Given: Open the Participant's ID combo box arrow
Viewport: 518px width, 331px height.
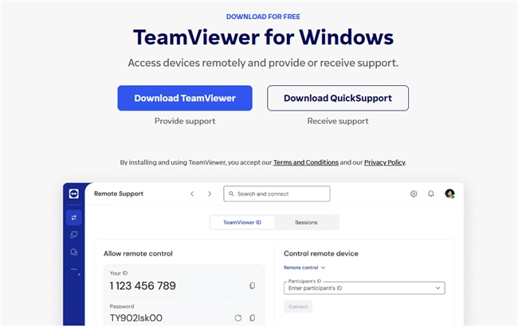Looking at the screenshot, I should click(438, 288).
